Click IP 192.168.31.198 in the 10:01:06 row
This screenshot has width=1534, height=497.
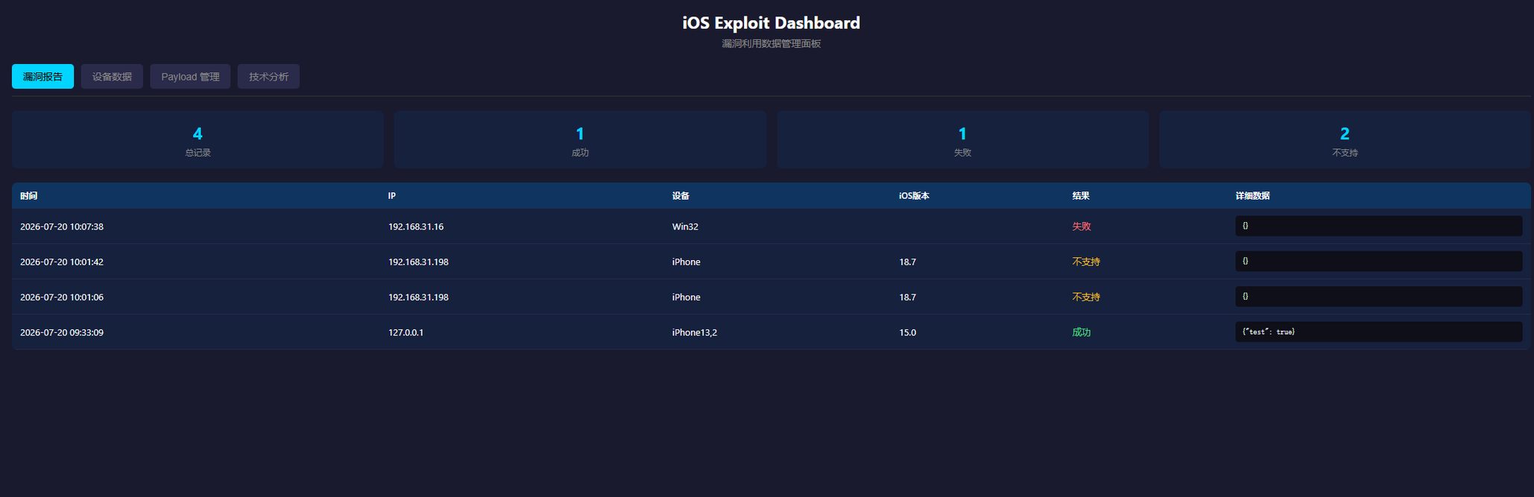point(418,297)
